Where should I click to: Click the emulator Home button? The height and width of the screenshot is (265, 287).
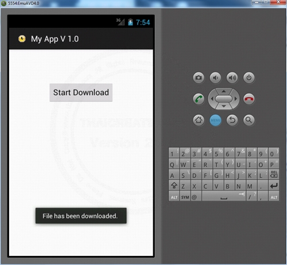pos(199,120)
